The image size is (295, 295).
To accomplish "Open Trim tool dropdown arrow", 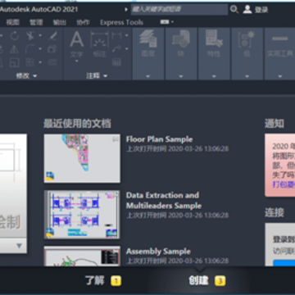I will tap(40, 35).
